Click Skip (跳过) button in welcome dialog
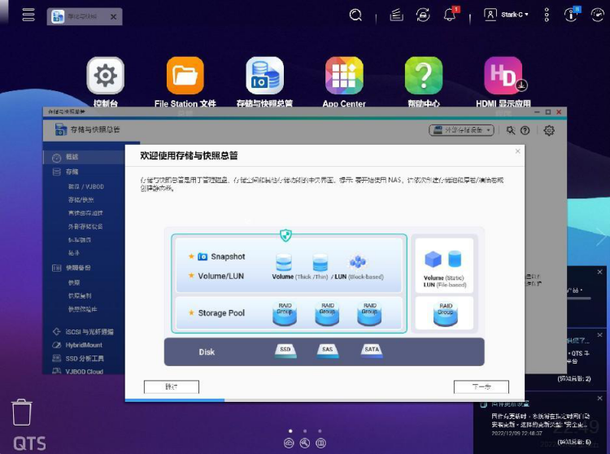610x454 pixels. click(x=172, y=386)
